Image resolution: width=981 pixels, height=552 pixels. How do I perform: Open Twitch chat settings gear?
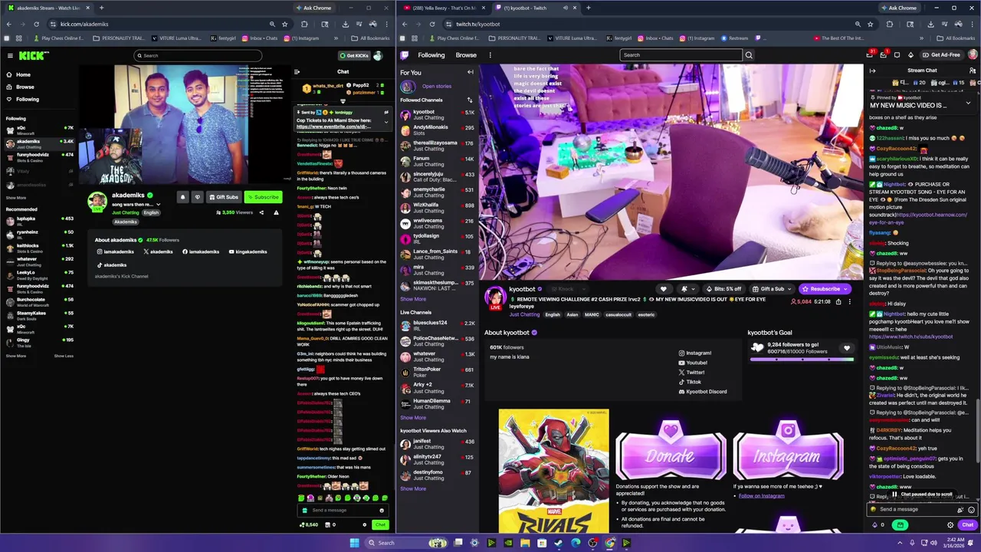point(950,525)
